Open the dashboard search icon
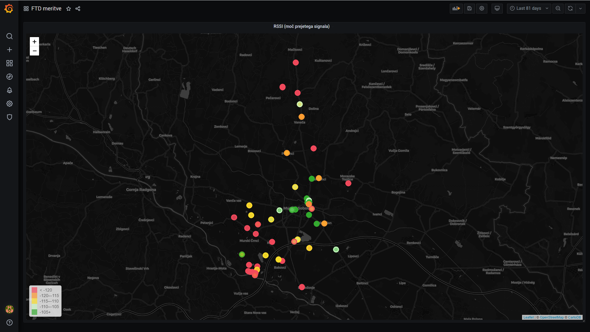Screen dimensions: 590x332 click(x=10, y=36)
